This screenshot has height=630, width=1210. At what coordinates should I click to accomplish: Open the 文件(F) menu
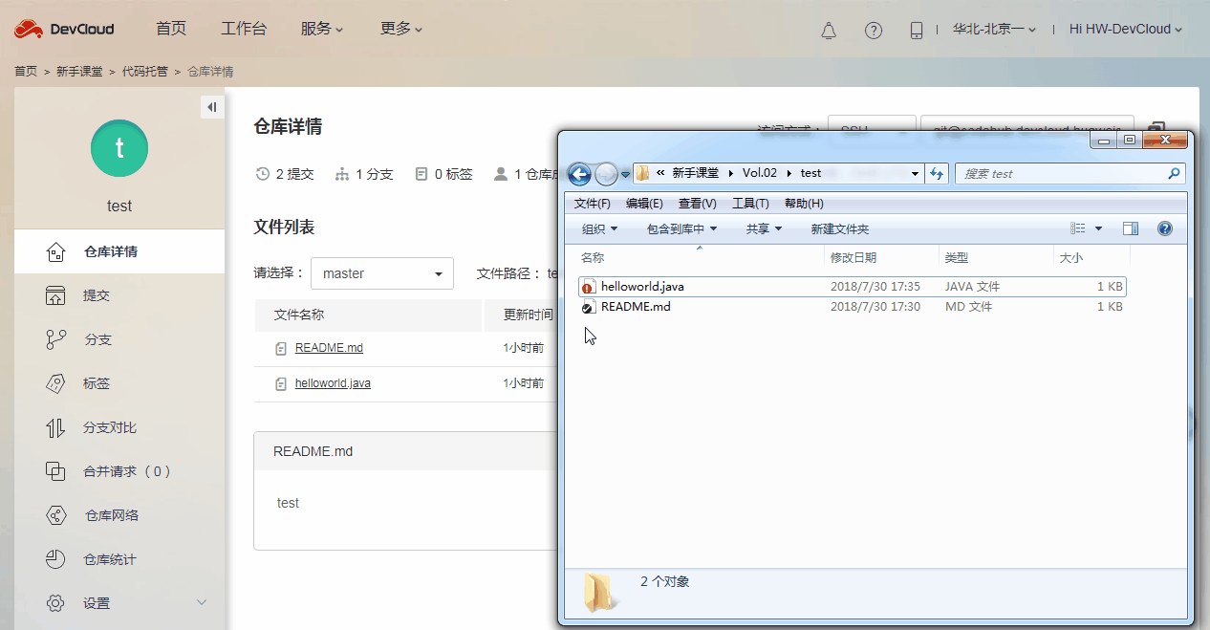(x=594, y=203)
